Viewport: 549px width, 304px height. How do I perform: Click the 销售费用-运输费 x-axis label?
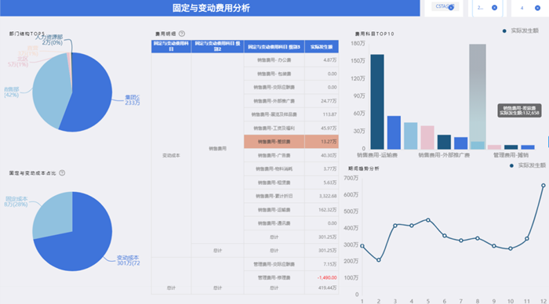point(377,155)
